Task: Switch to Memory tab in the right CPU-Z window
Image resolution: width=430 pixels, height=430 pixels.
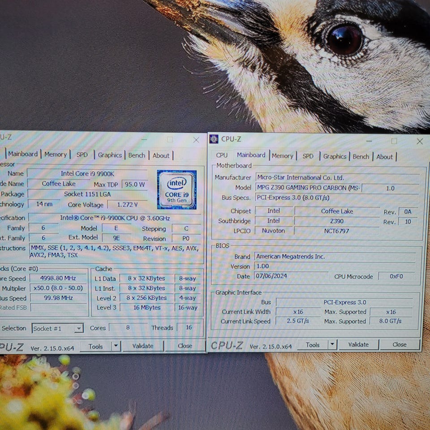Action: (283, 156)
